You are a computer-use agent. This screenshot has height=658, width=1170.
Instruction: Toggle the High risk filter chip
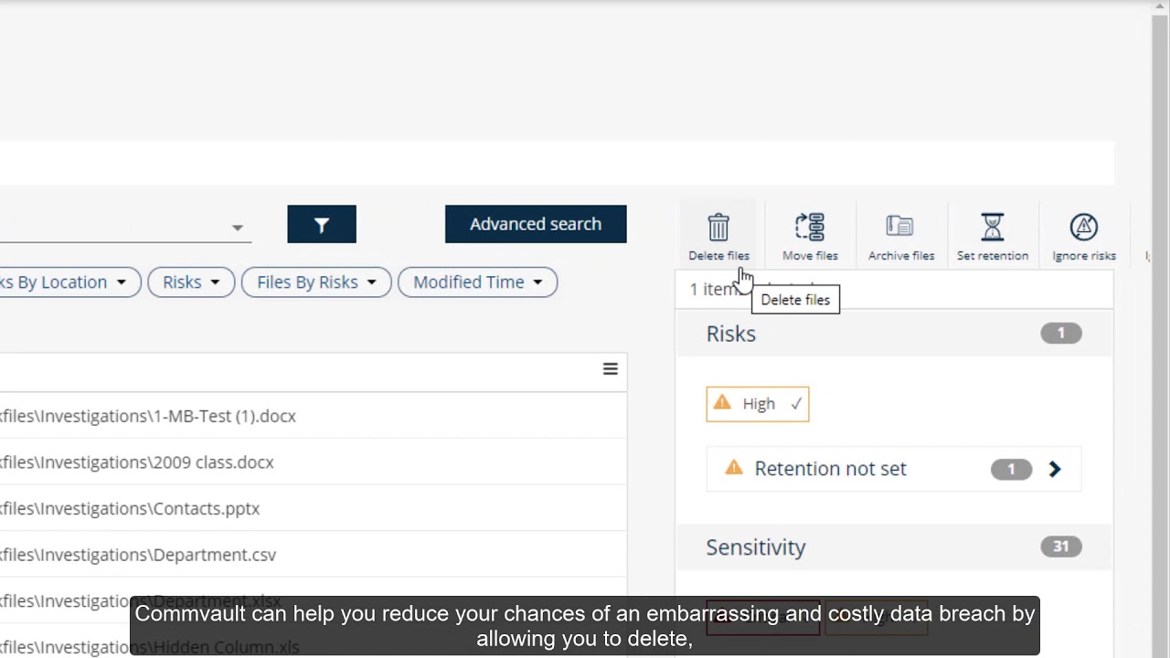point(757,404)
